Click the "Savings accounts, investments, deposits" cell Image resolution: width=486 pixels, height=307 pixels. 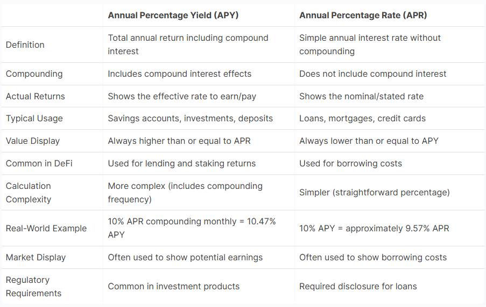click(190, 119)
